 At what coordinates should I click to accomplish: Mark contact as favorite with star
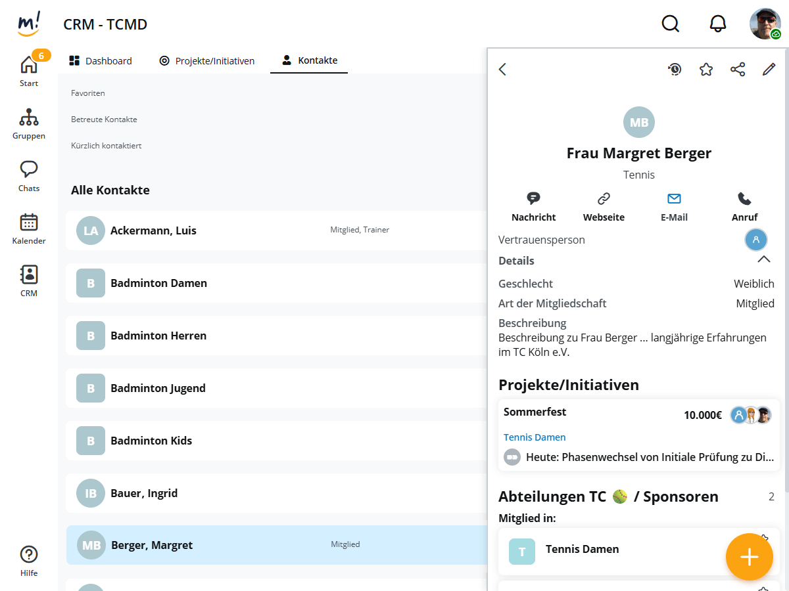[x=706, y=70]
